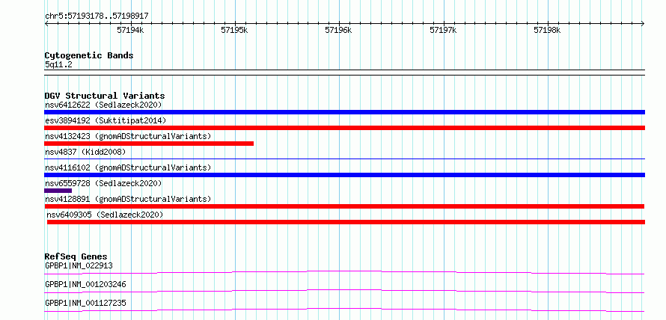Open variant nsv6559728 (Sedlazeck2020) label

[x=103, y=183]
